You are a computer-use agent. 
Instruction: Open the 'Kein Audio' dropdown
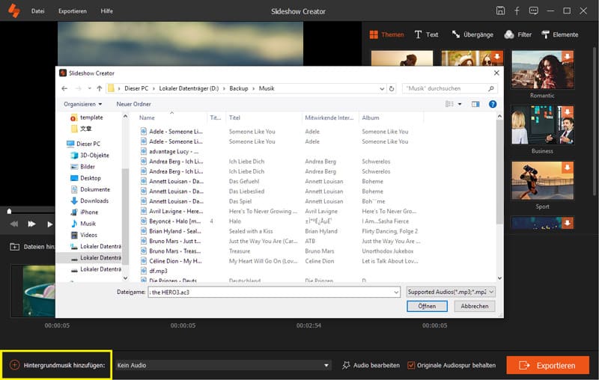coord(222,365)
